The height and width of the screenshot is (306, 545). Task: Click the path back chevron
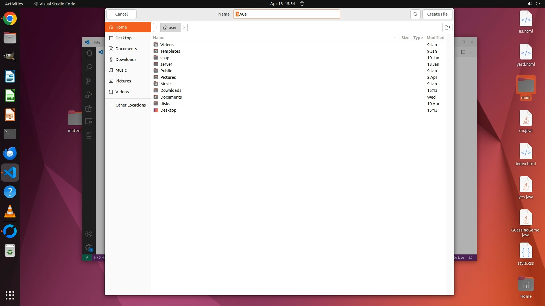[x=157, y=27]
